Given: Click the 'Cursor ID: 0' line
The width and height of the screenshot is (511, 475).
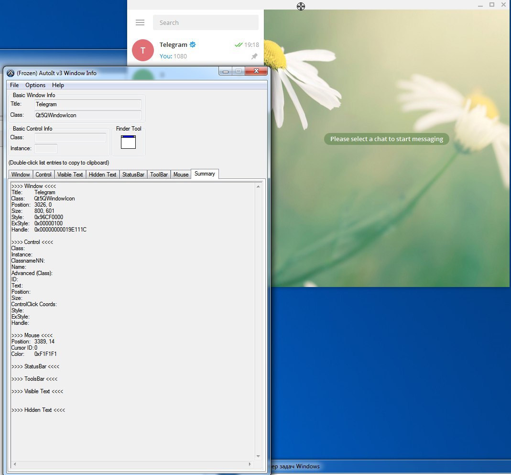Looking at the screenshot, I should click(x=24, y=348).
